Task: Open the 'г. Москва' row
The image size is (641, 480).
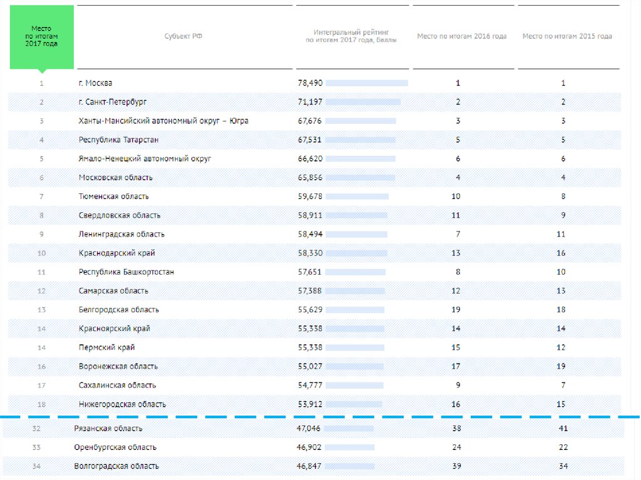Action: [x=95, y=83]
